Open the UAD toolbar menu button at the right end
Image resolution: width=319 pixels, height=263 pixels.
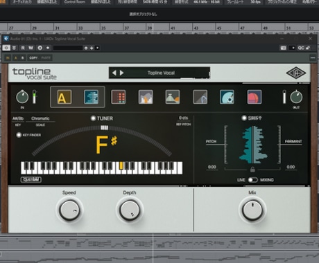click(x=313, y=57)
